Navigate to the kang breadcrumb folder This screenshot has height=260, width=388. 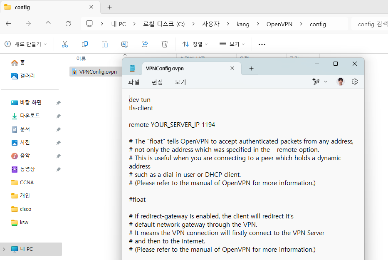point(243,24)
